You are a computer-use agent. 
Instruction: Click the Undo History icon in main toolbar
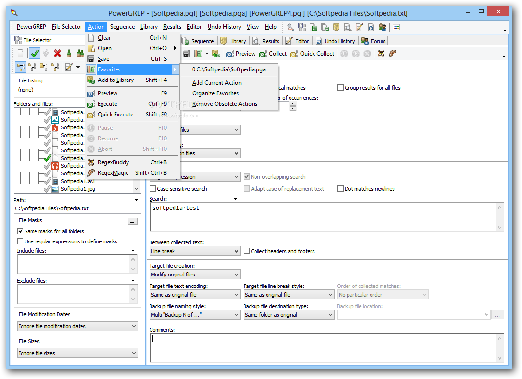coord(371,27)
